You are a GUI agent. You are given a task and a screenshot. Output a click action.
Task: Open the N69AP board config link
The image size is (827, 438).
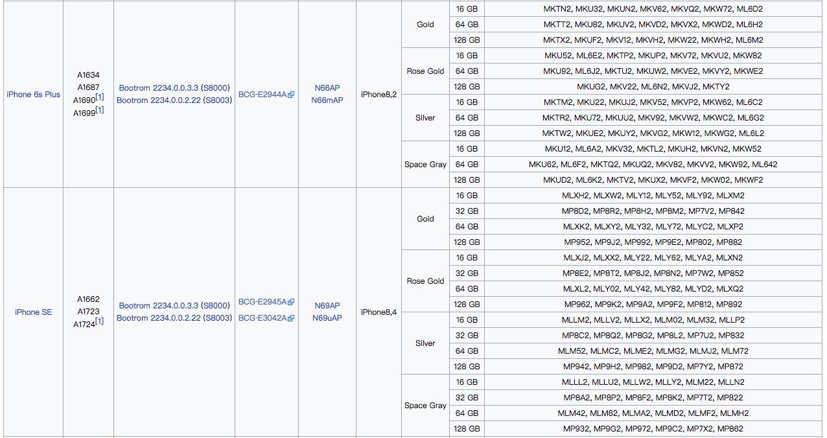(327, 306)
